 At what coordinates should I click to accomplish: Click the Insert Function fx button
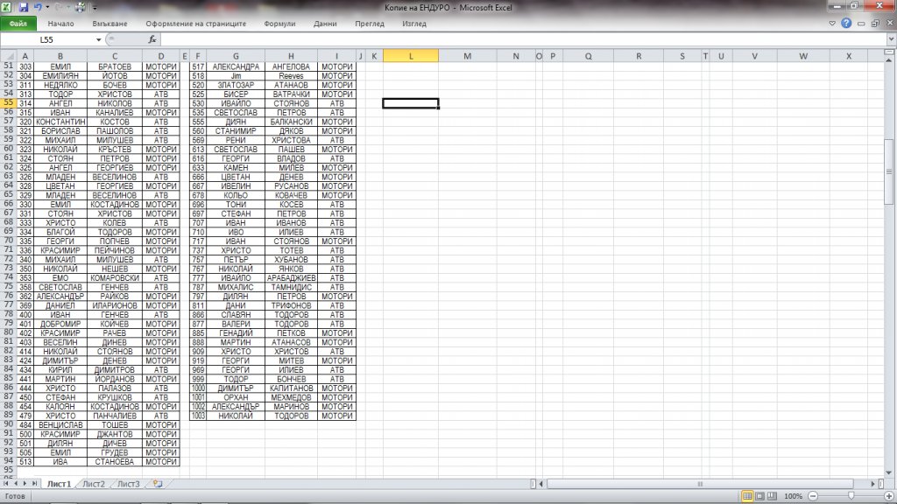pos(152,39)
